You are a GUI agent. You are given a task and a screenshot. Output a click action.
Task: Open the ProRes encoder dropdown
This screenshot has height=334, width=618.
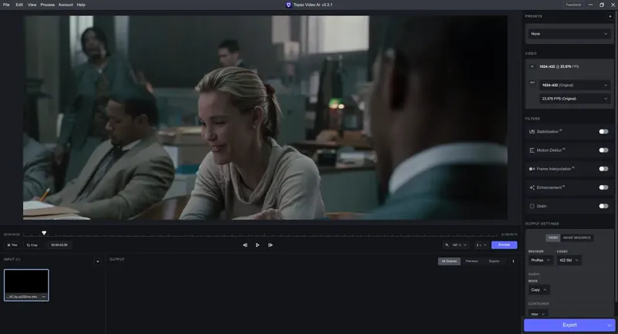coord(540,260)
